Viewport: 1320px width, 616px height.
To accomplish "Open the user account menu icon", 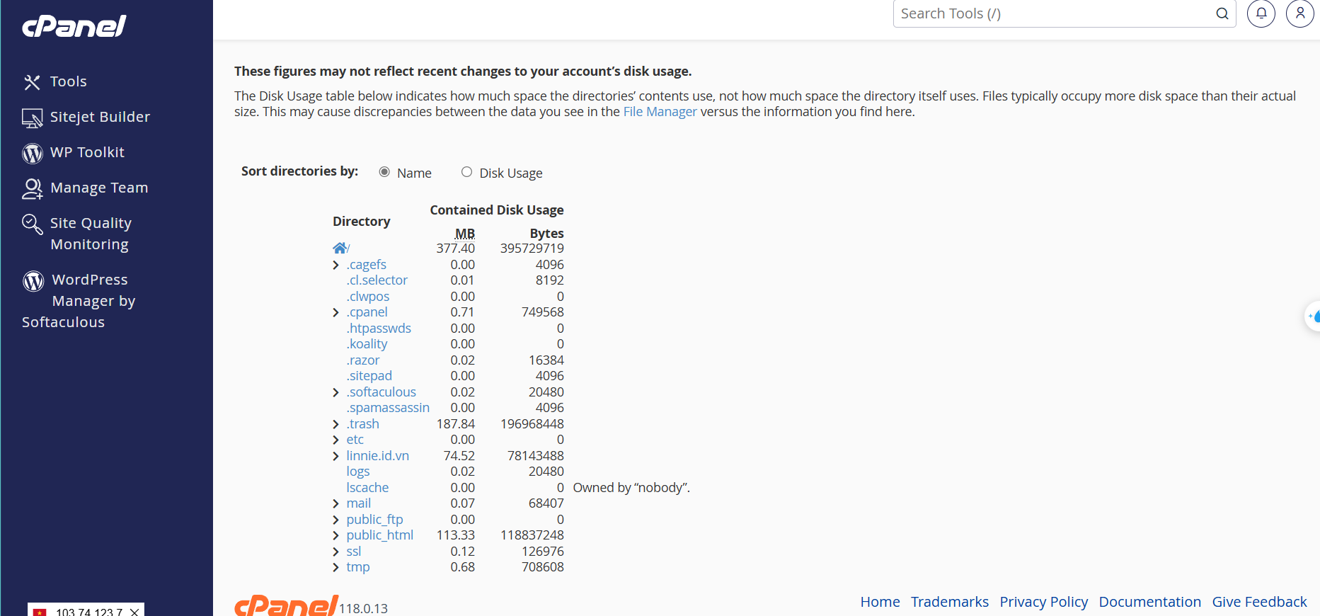I will tap(1300, 13).
